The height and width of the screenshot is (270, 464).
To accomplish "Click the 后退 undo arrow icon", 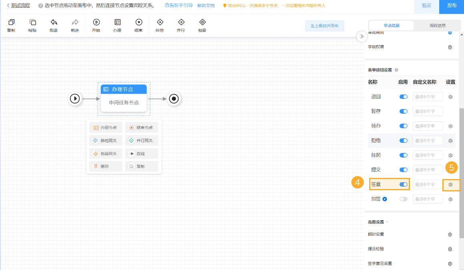I will [54, 23].
